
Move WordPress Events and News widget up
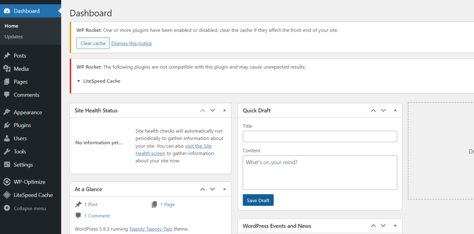374,226
